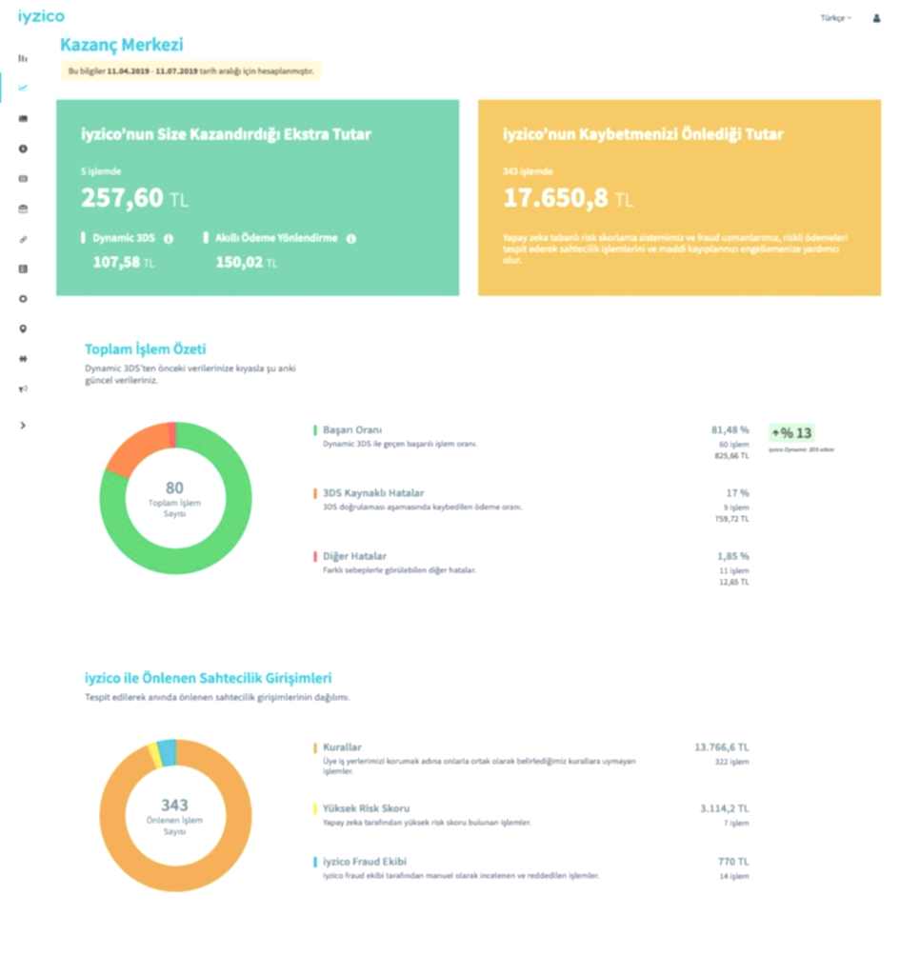The image size is (900, 975).
Task: Click the date range notice banner
Action: [x=190, y=70]
